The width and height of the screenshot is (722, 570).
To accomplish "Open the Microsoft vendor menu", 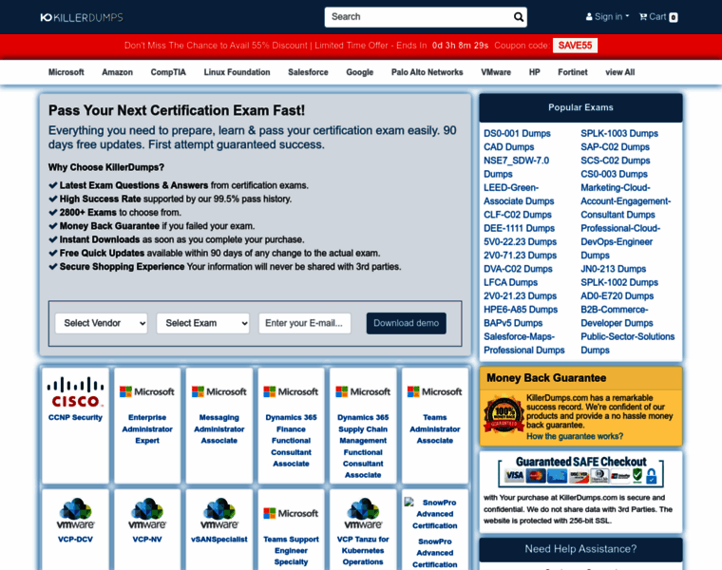I will [66, 72].
